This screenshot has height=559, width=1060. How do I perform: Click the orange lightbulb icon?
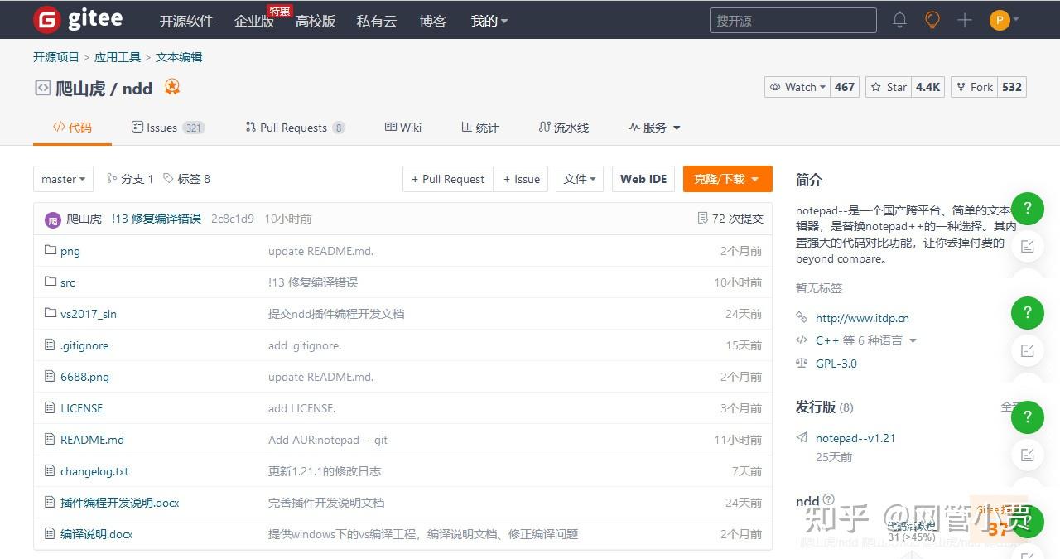[x=932, y=20]
